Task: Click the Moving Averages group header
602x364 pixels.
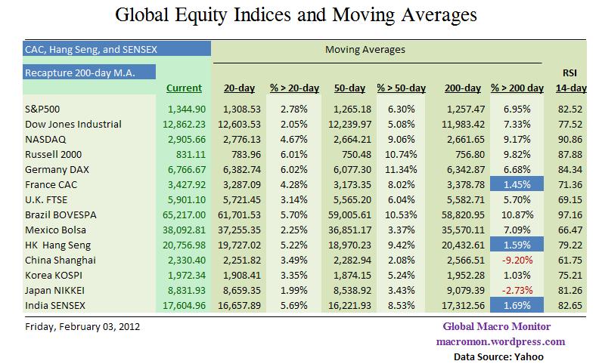Action: coord(365,50)
